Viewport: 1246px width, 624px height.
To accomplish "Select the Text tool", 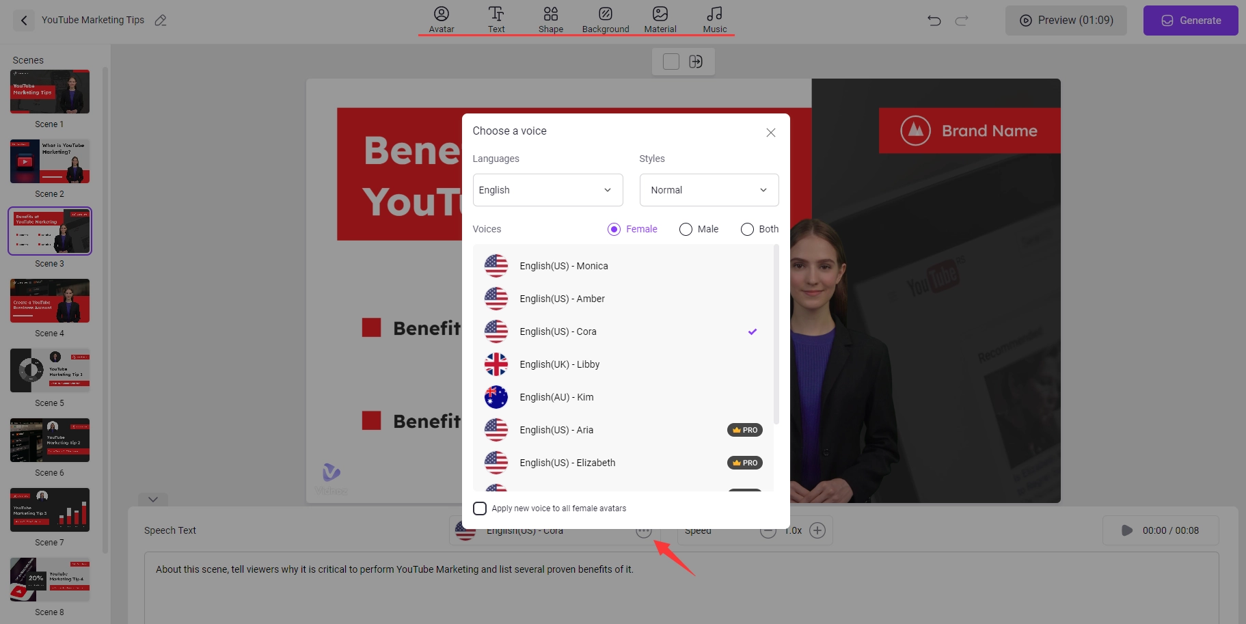I will 496,19.
